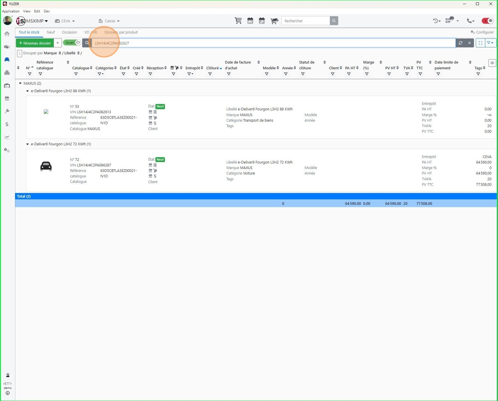Click the Configurer link
498x401 pixels.
tap(482, 32)
